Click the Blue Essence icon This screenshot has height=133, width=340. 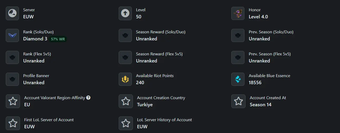coord(238,79)
